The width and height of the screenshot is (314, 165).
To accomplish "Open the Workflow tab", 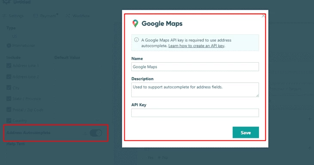I will (x=78, y=16).
